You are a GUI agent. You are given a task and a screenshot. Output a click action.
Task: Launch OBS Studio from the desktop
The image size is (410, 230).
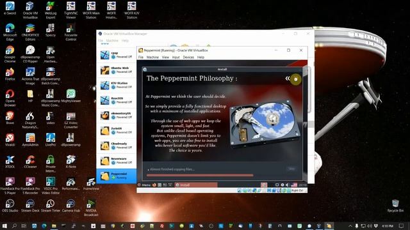point(10,206)
